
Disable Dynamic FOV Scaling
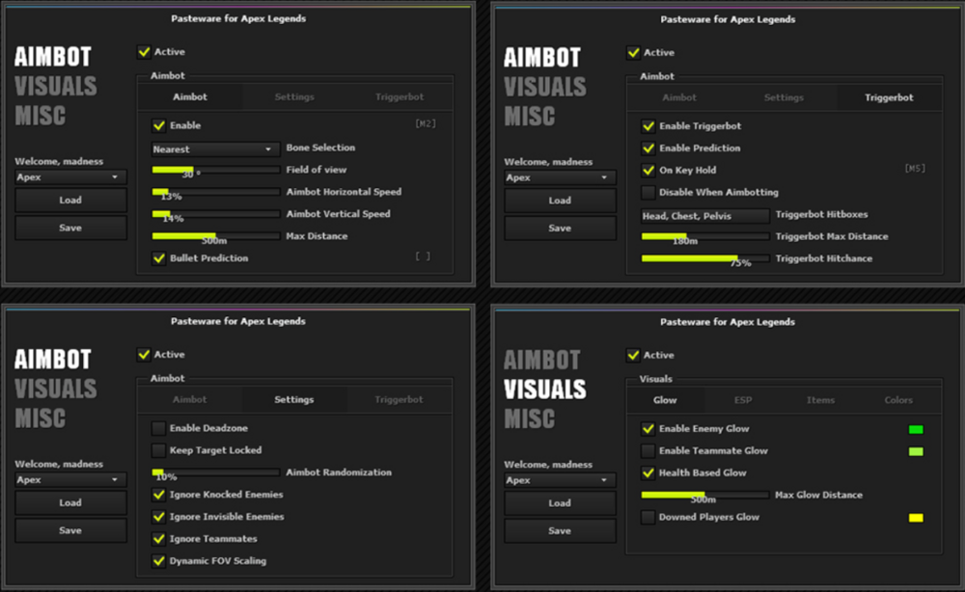(159, 560)
